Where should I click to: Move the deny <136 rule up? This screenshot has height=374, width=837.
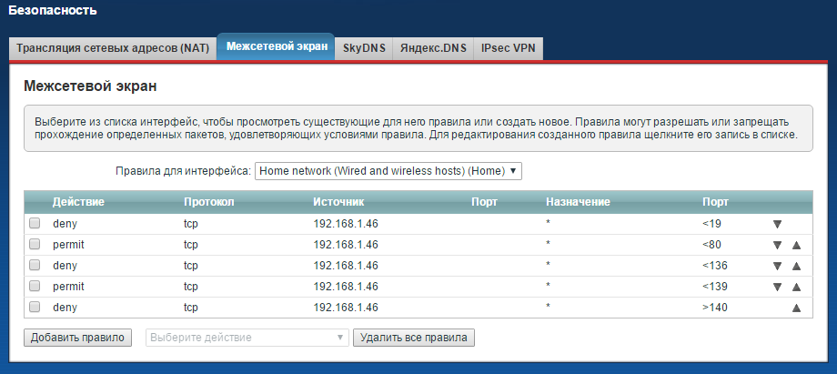point(796,266)
